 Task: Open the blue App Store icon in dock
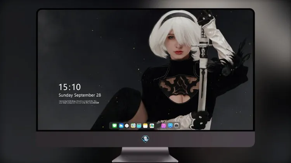[170, 126]
